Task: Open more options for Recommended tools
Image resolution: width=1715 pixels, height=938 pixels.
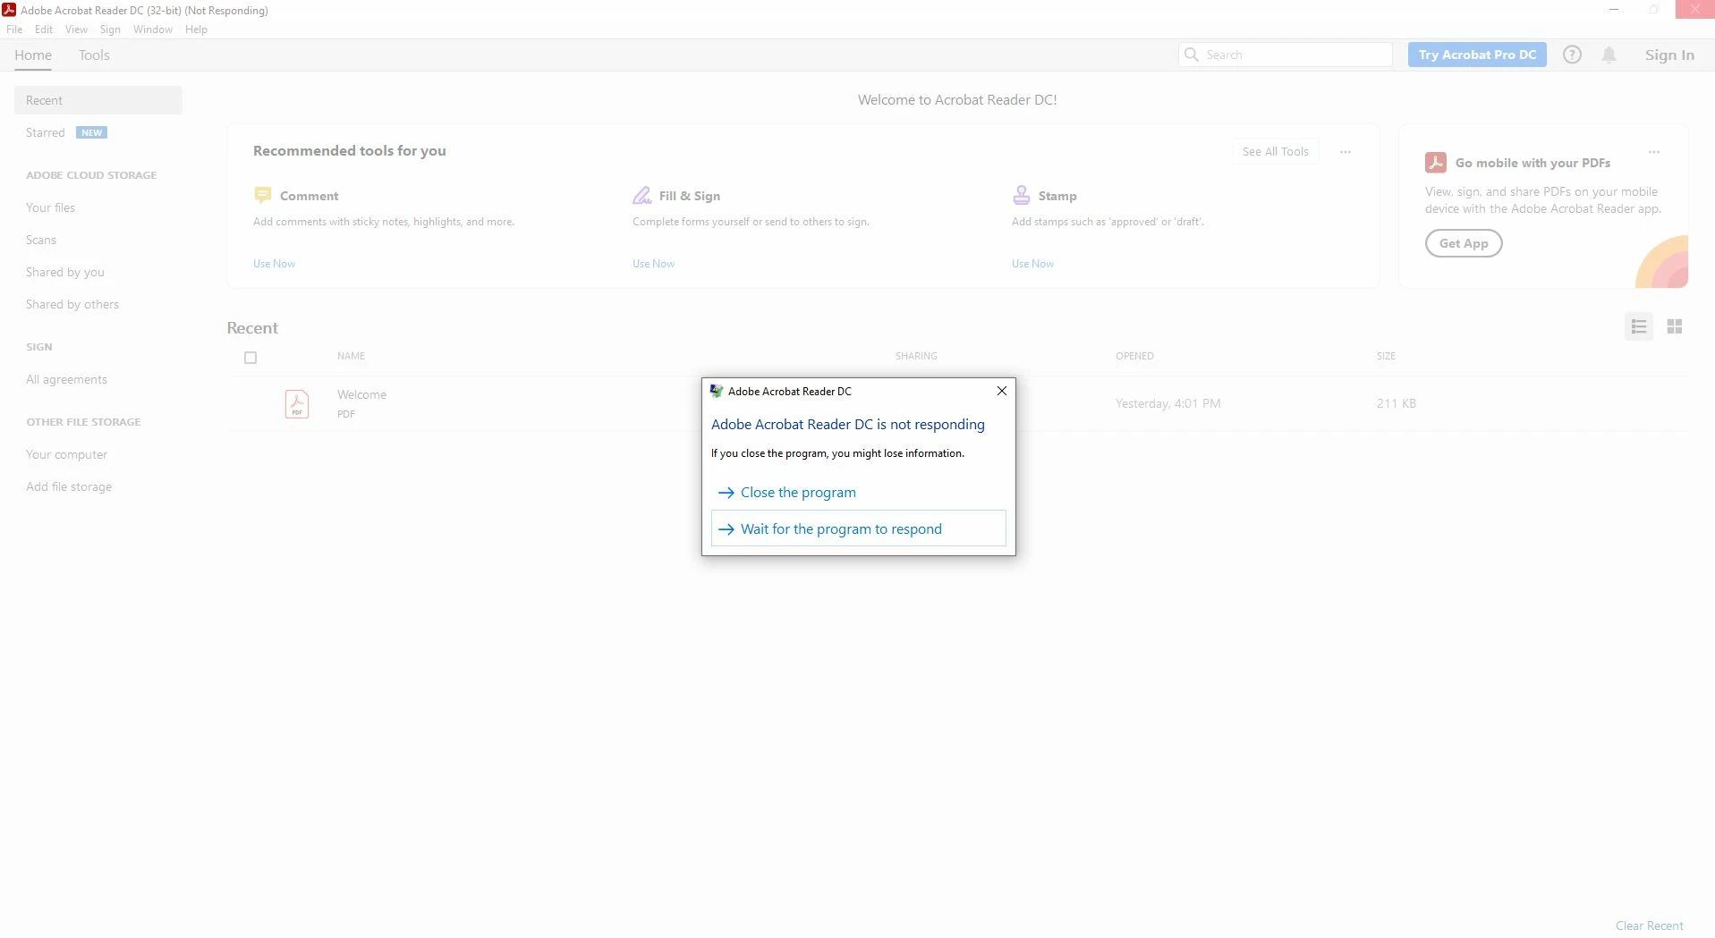Action: click(1345, 152)
